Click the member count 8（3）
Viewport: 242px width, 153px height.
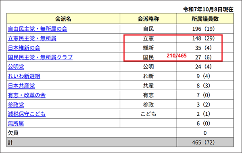click(x=204, y=86)
